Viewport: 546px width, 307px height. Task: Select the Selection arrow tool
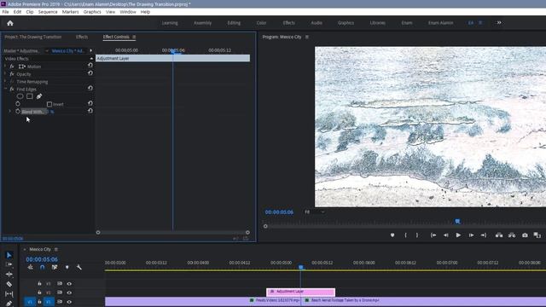(x=9, y=255)
